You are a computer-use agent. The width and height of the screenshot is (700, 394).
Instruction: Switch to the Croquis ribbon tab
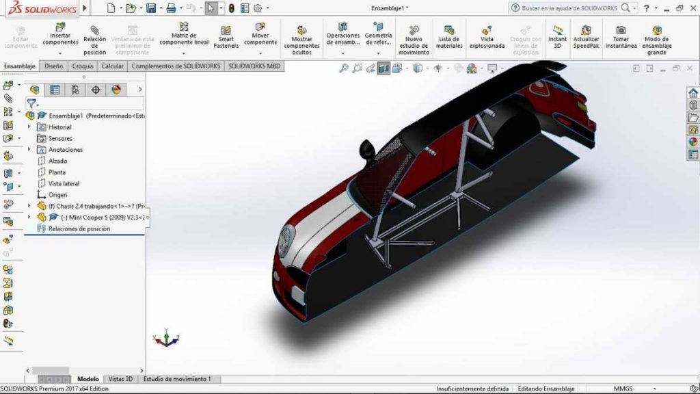point(83,66)
